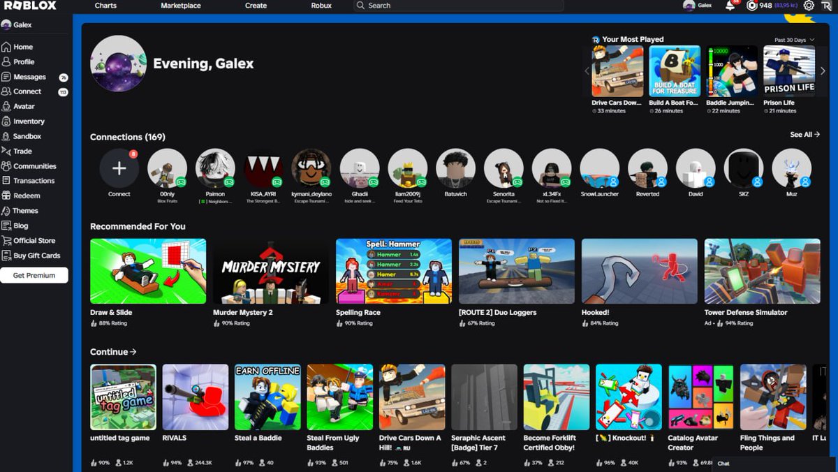Open the notifications bell
This screenshot has height=472, width=838.
tap(730, 5)
